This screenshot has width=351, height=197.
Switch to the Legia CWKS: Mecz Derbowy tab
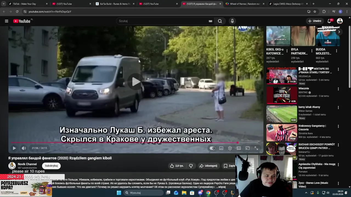(288, 4)
